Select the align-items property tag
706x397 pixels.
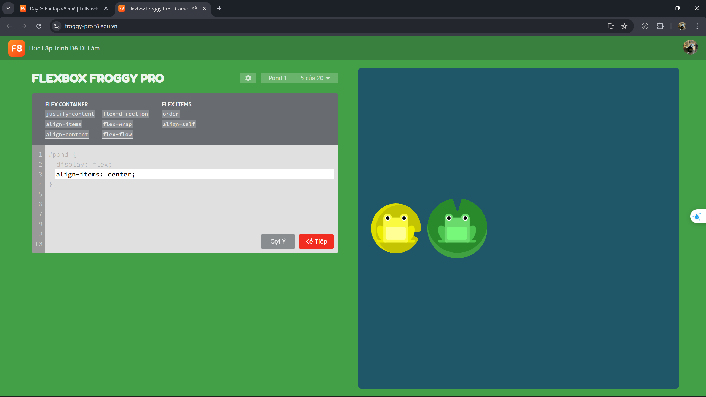[x=63, y=124]
